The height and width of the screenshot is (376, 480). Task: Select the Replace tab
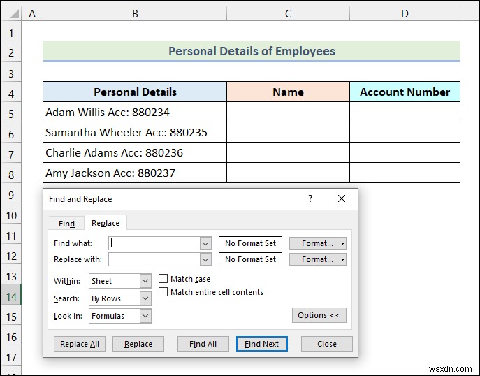(106, 223)
